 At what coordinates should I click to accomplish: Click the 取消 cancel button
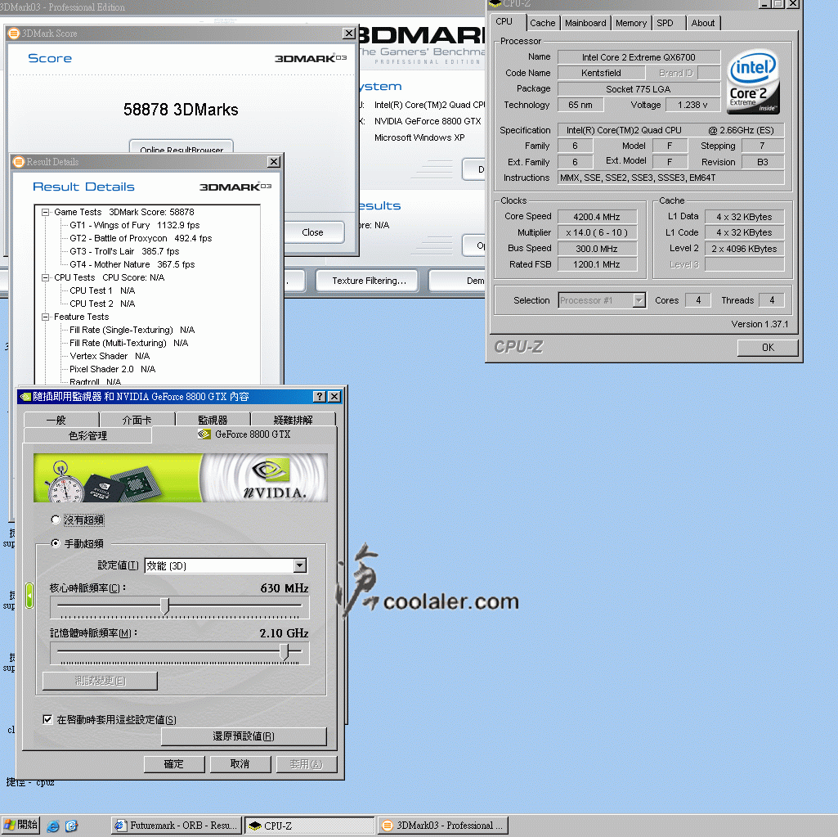click(240, 763)
